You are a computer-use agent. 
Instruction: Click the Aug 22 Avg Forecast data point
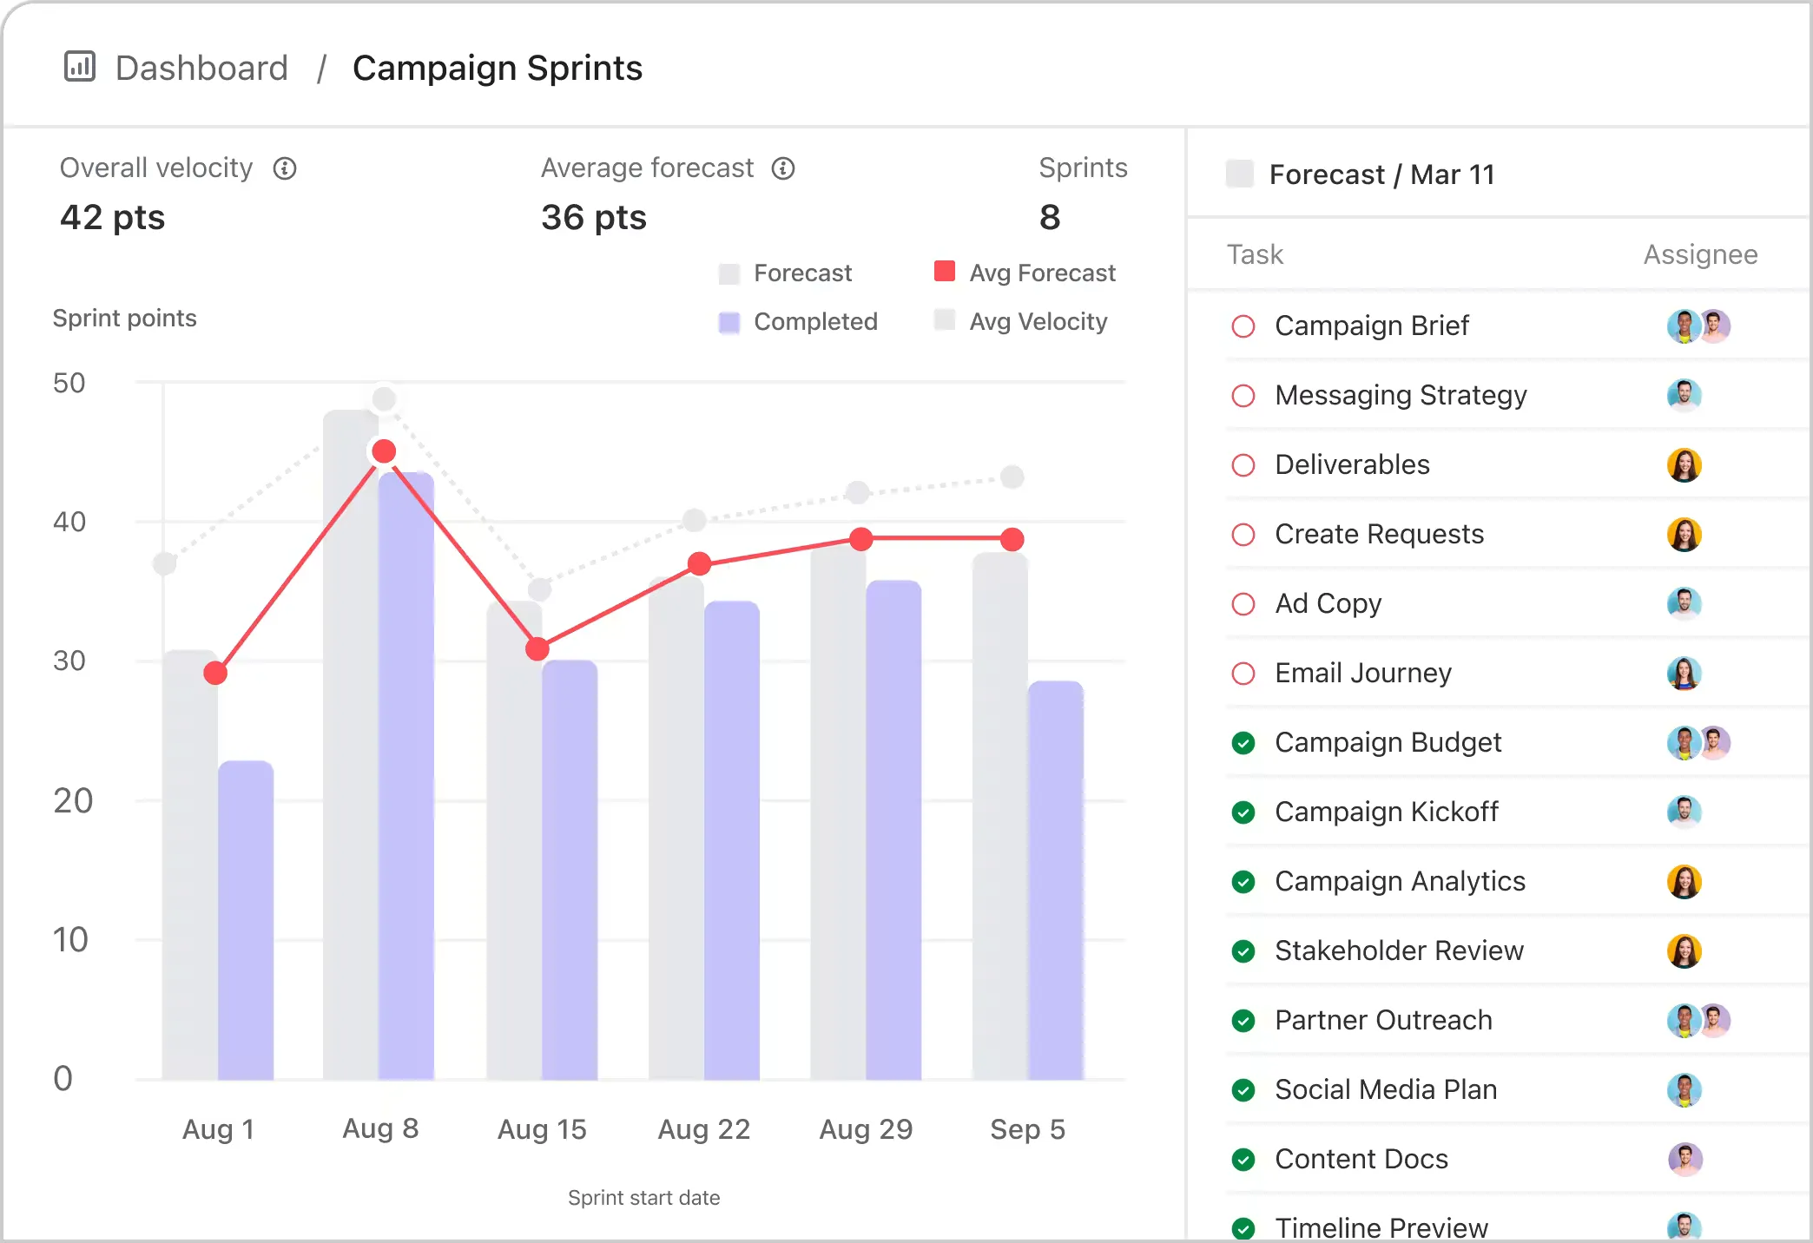700,564
